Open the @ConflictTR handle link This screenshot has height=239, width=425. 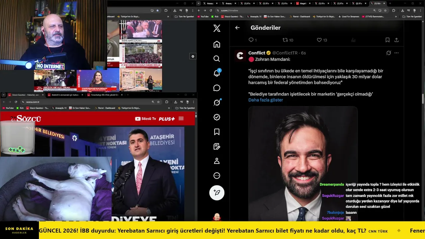pos(285,53)
